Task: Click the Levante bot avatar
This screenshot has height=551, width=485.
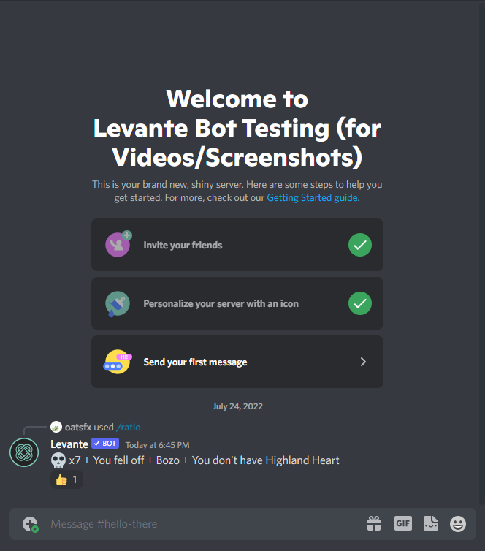Action: pyautogui.click(x=24, y=452)
